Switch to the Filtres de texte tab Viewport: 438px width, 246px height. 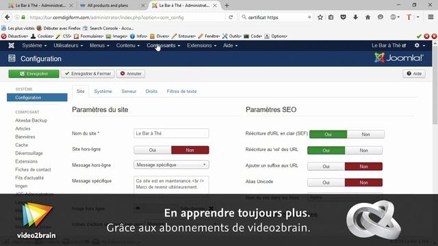point(181,91)
